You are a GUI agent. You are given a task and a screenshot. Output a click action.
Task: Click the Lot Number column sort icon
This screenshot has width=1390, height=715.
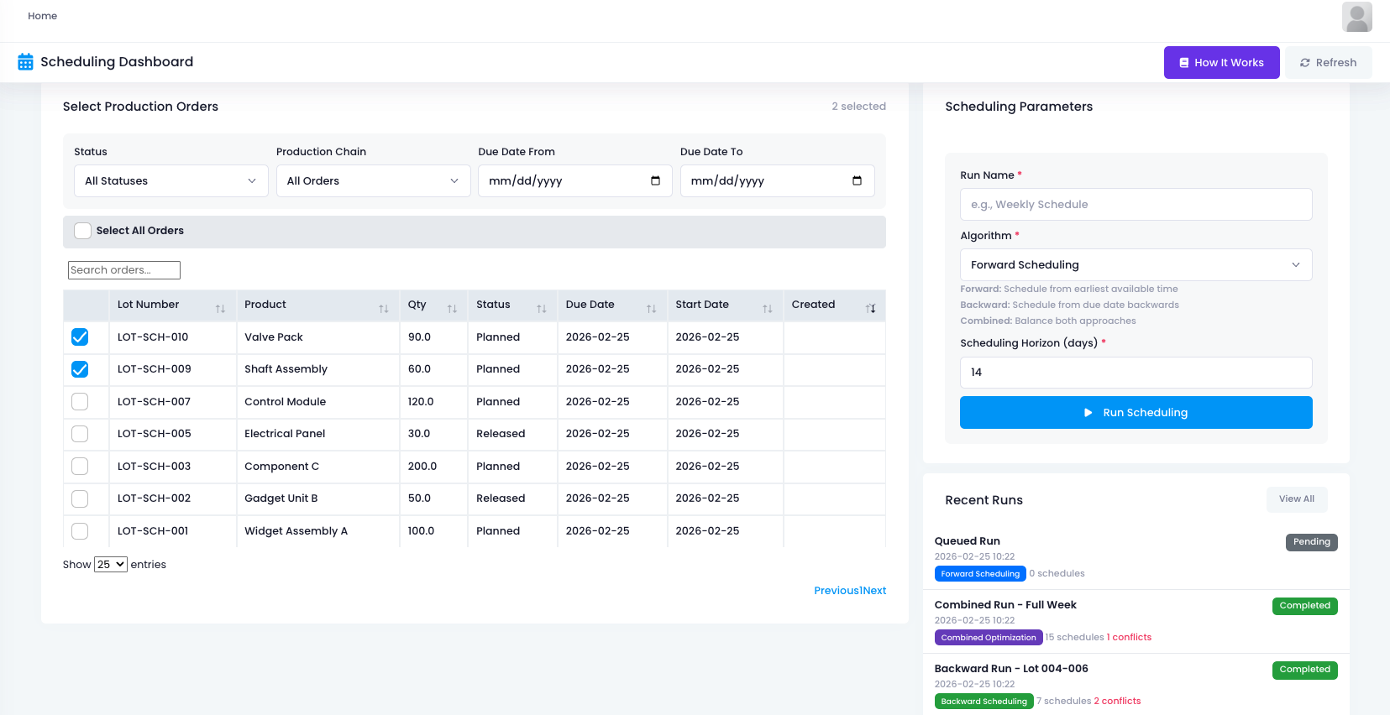(220, 309)
